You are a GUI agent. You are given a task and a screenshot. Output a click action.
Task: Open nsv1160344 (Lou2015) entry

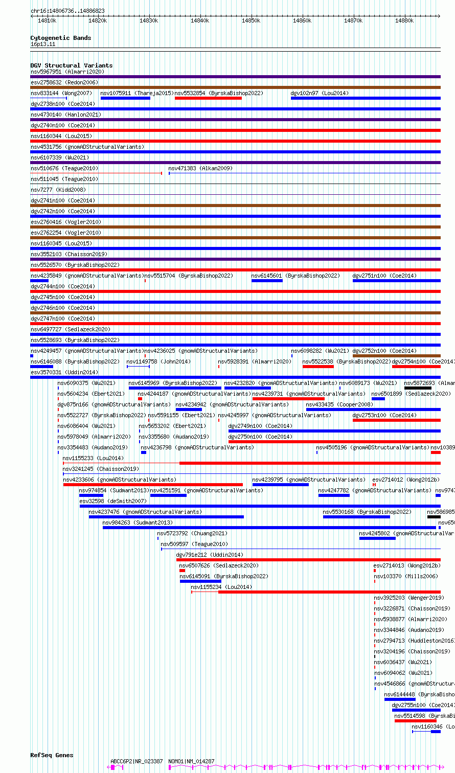pyautogui.click(x=61, y=137)
